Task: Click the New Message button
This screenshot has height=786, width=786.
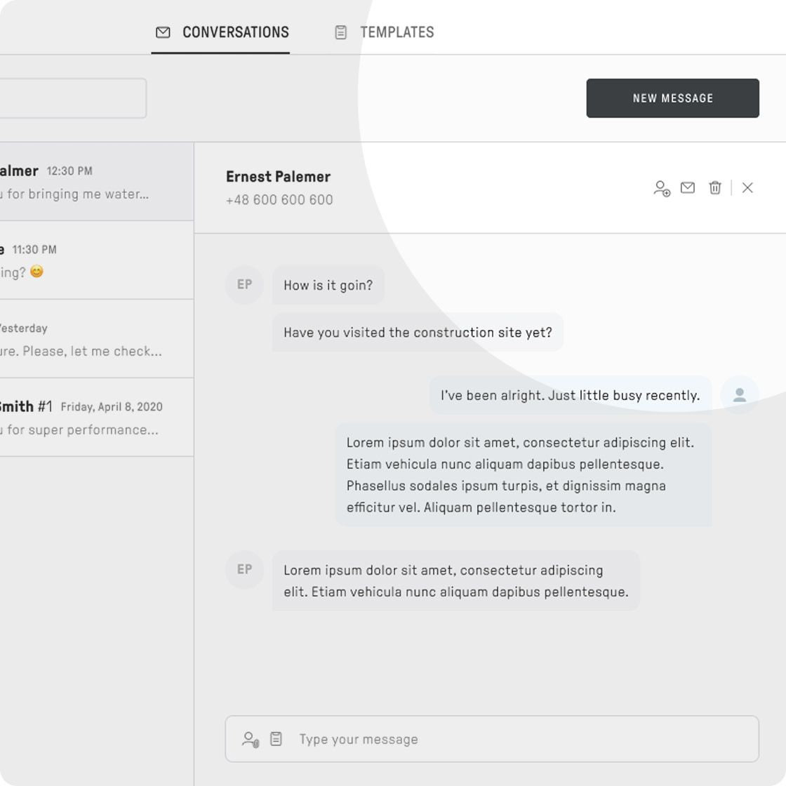Action: pos(673,98)
